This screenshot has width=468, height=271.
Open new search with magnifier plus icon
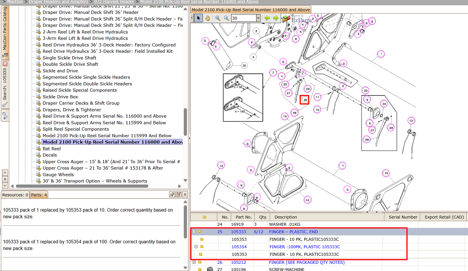point(5,116)
